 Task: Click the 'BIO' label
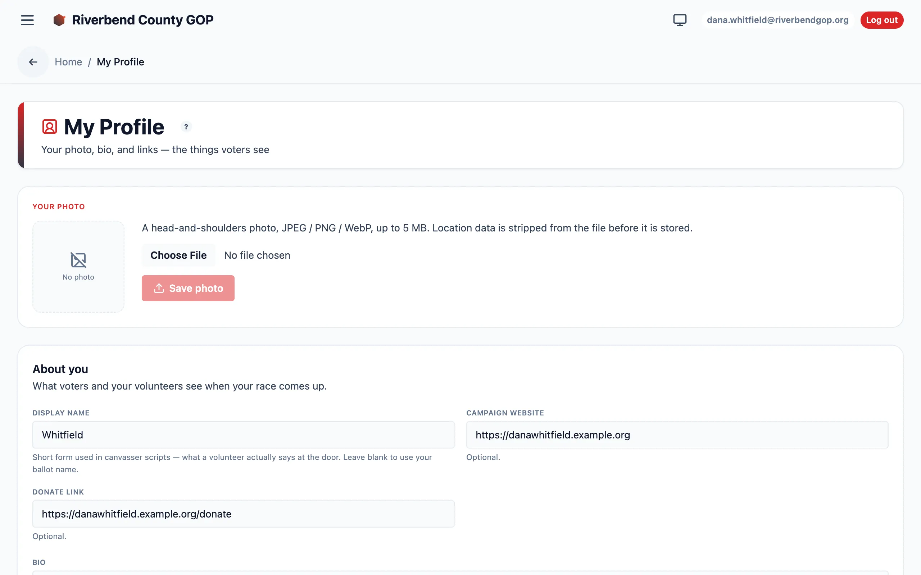39,562
